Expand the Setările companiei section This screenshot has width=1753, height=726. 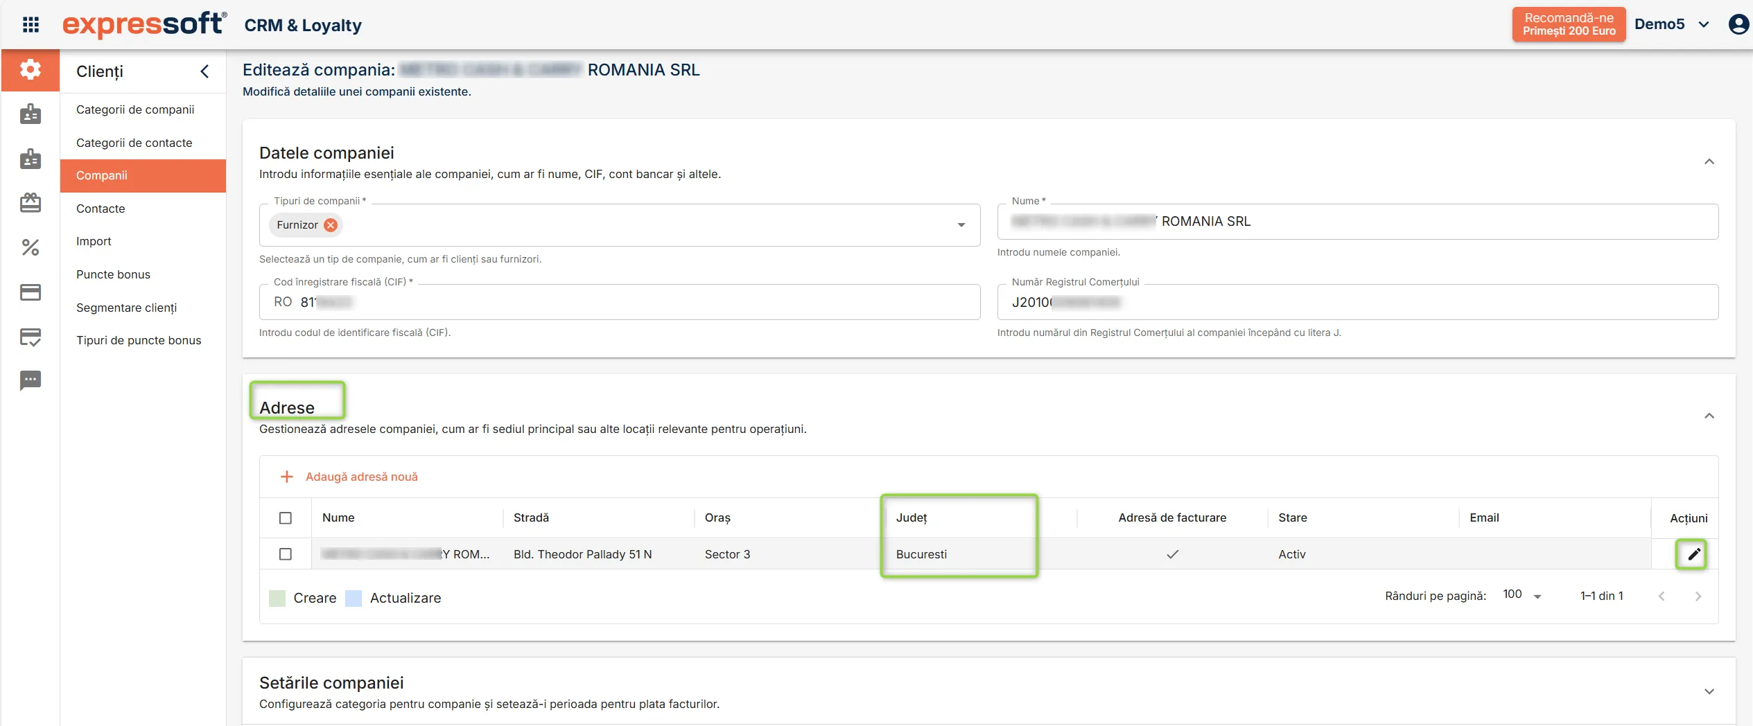pos(1709,691)
